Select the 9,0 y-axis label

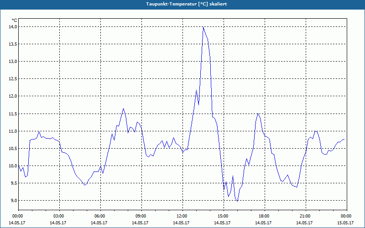14,201
